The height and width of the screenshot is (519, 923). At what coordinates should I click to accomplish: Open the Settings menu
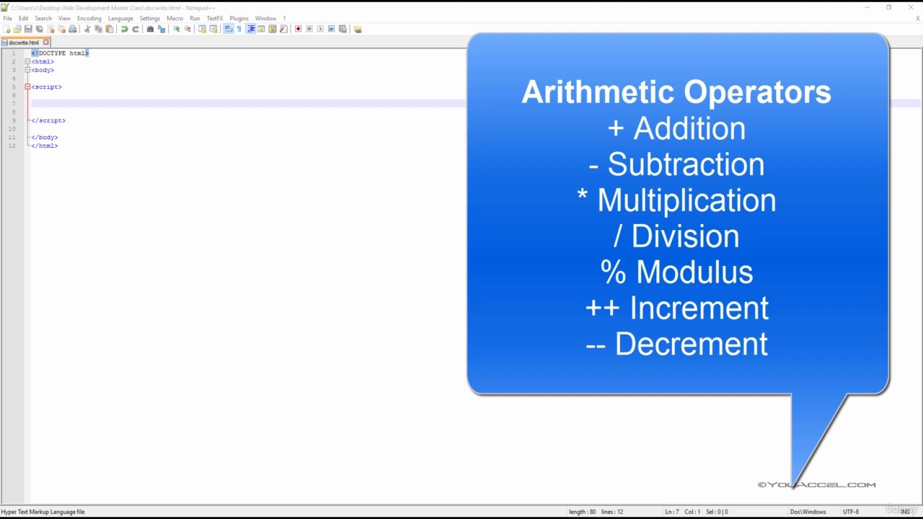(150, 18)
